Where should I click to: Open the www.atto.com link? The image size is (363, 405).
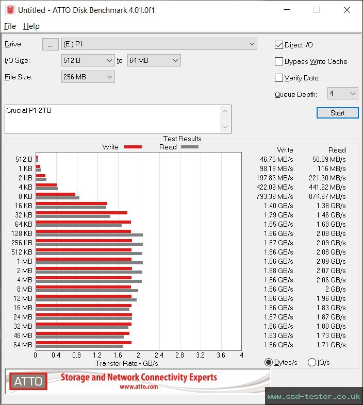click(139, 386)
